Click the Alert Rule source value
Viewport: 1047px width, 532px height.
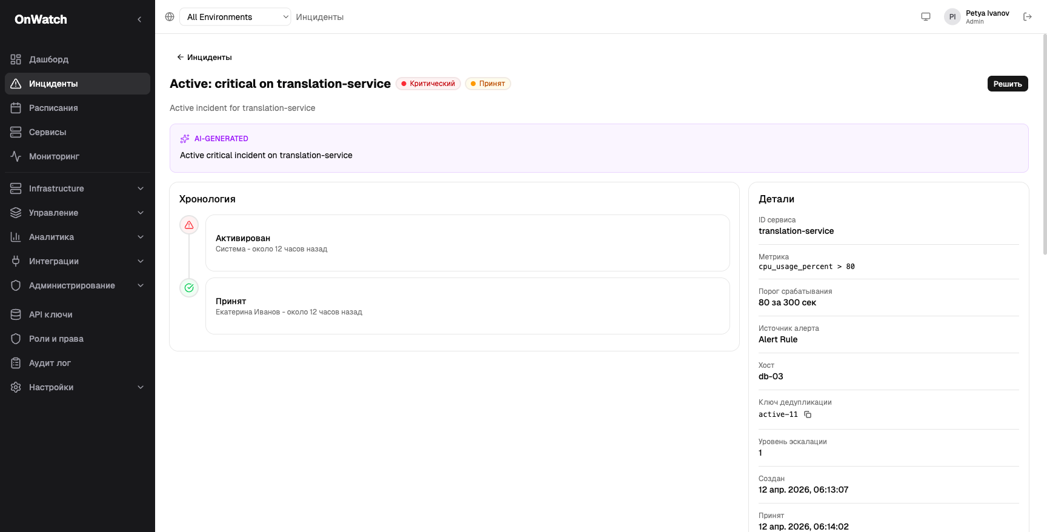click(x=778, y=339)
